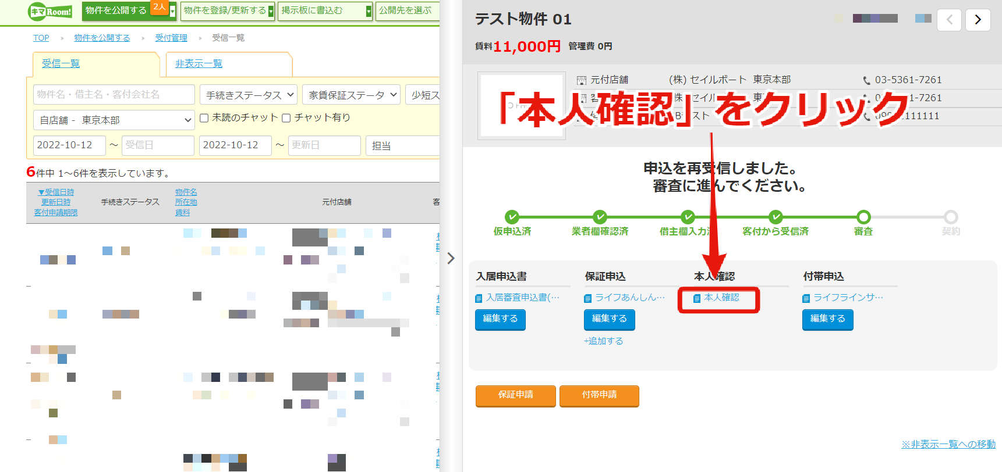This screenshot has height=472, width=1002.
Task: Click 編集する under 入居申込書
Action: 500,319
